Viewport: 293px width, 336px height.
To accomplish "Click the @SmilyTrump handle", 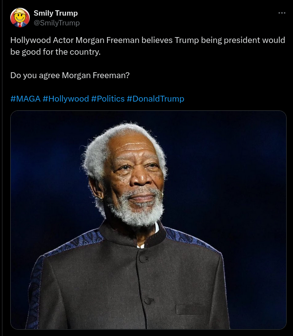I will click(57, 23).
